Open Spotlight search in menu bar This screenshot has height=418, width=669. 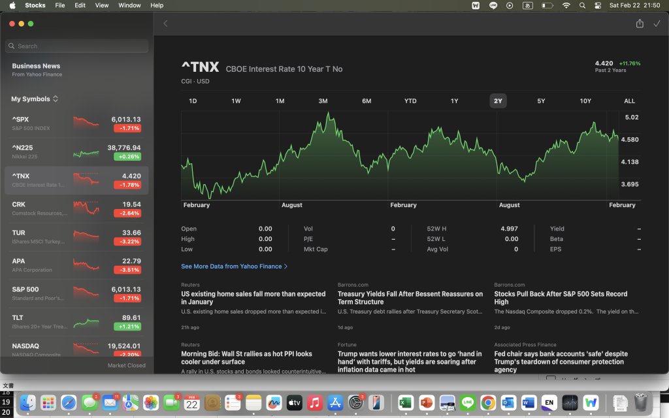pyautogui.click(x=581, y=5)
